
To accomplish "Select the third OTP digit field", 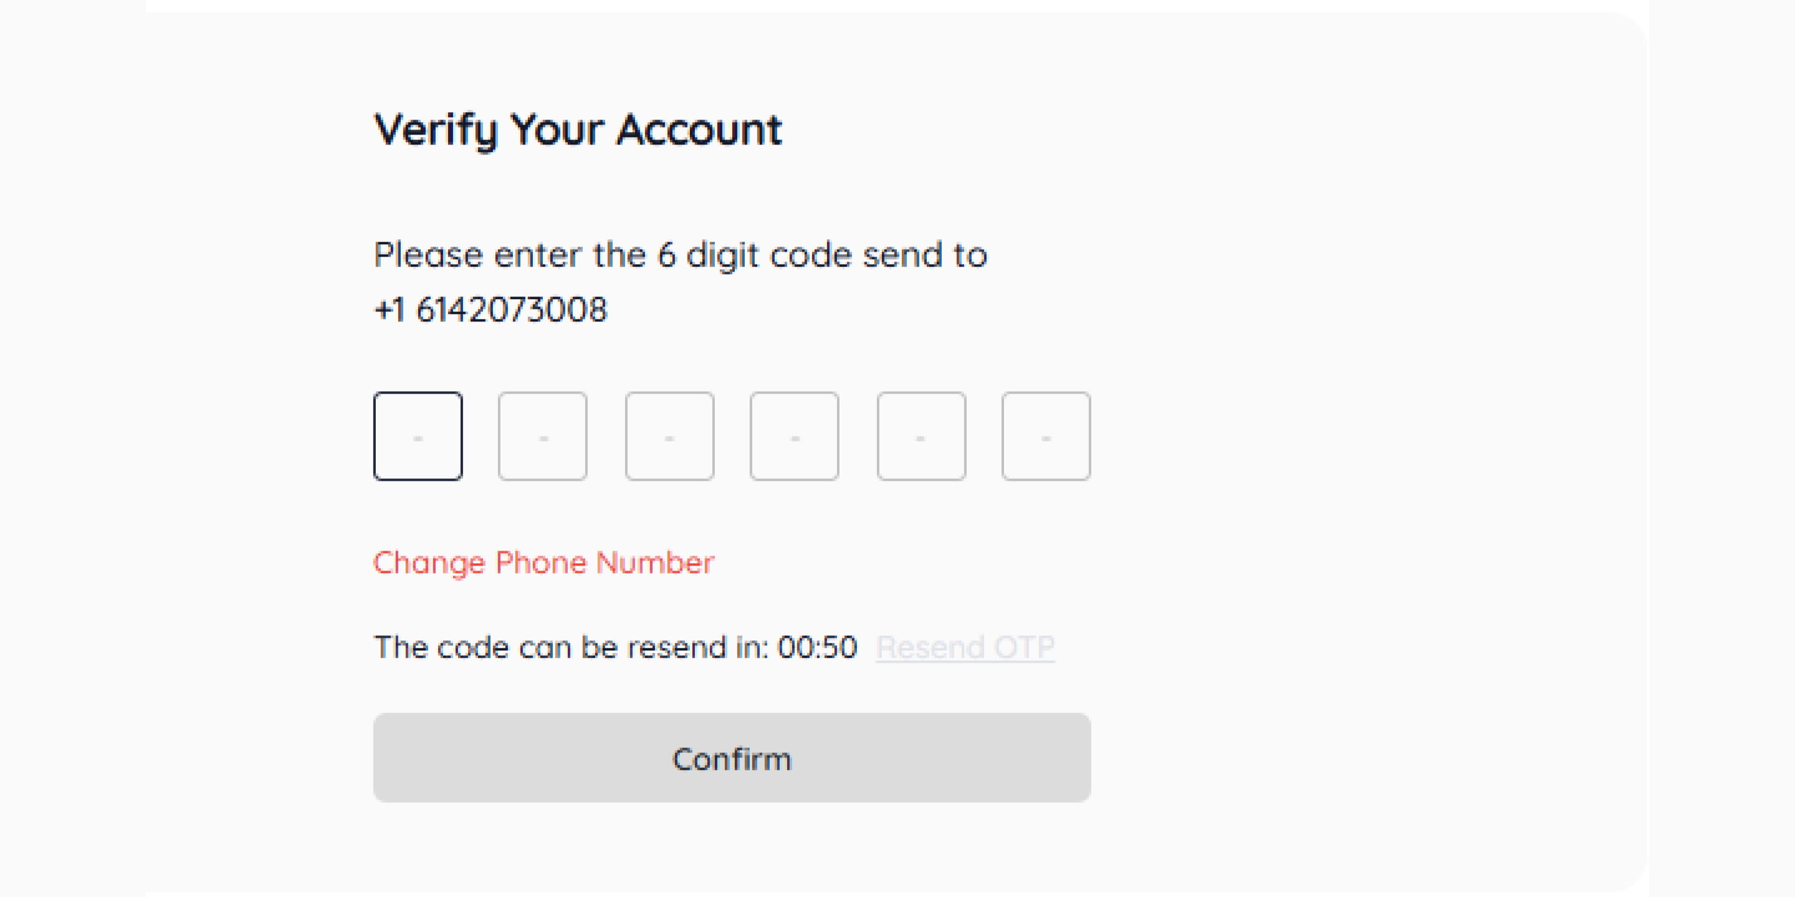I will pyautogui.click(x=669, y=436).
